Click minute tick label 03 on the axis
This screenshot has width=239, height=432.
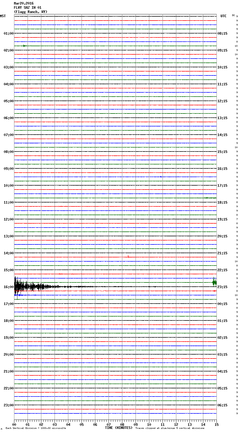pyautogui.click(x=55, y=424)
